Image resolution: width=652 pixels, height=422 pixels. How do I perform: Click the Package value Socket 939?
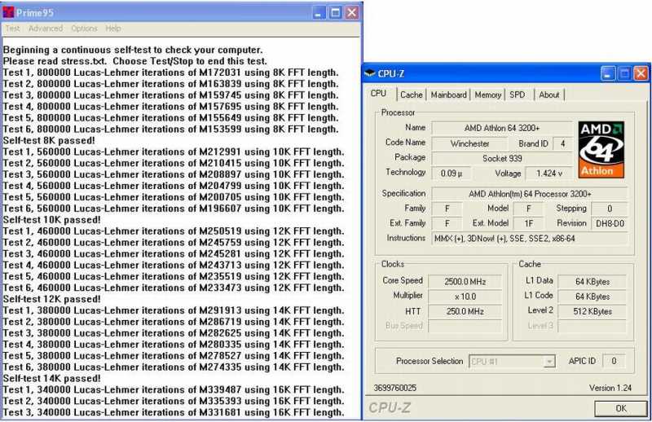(502, 158)
